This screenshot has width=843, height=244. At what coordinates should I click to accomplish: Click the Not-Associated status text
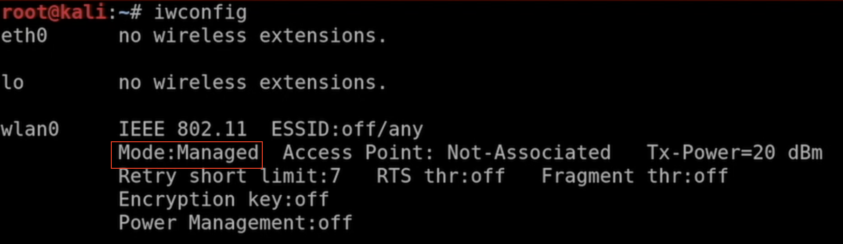(528, 153)
